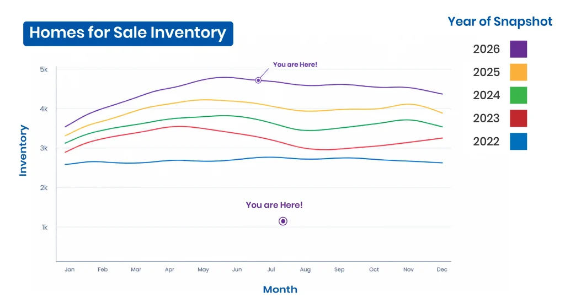Image resolution: width=565 pixels, height=303 pixels.
Task: Click the 2022 legend label
Action: pyautogui.click(x=486, y=142)
